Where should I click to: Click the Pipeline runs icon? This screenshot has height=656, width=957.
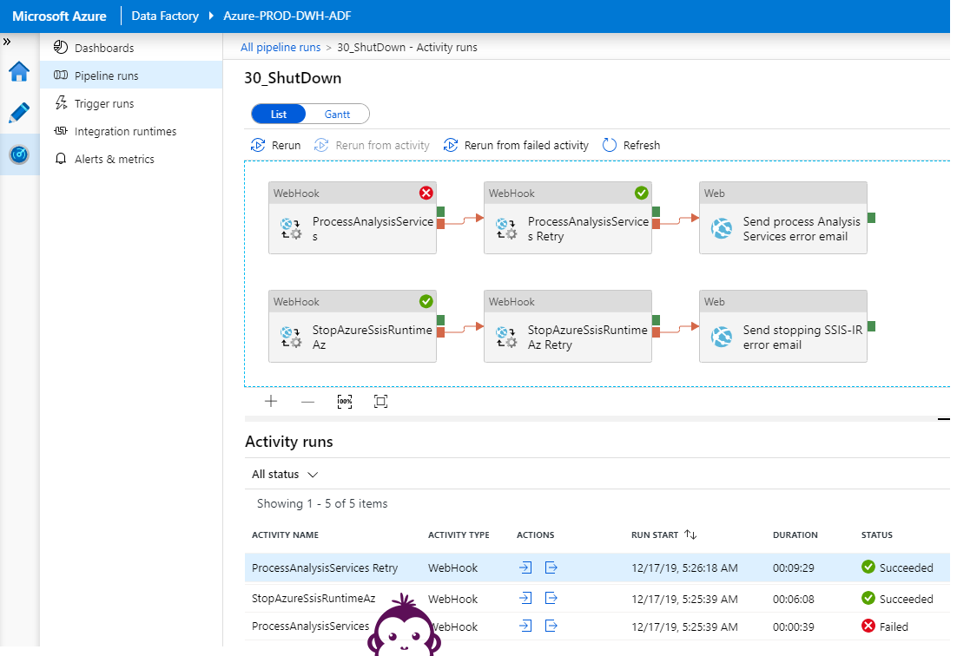pos(61,75)
